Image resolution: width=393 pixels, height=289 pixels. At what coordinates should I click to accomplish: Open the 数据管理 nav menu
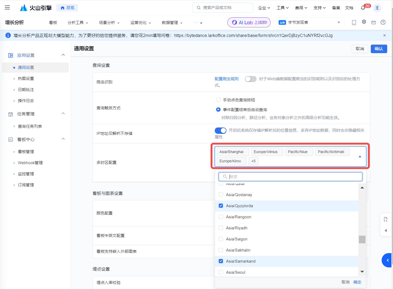pyautogui.click(x=172, y=23)
